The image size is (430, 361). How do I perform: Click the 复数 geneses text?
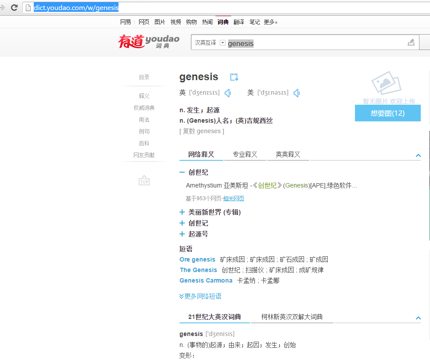click(x=202, y=131)
